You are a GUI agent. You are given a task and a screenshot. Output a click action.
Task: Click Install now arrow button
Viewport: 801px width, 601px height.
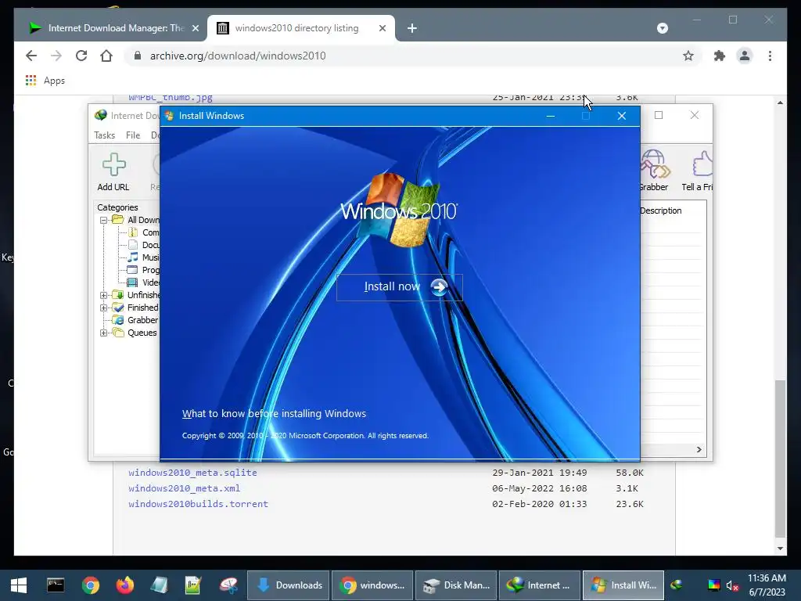[x=439, y=287]
